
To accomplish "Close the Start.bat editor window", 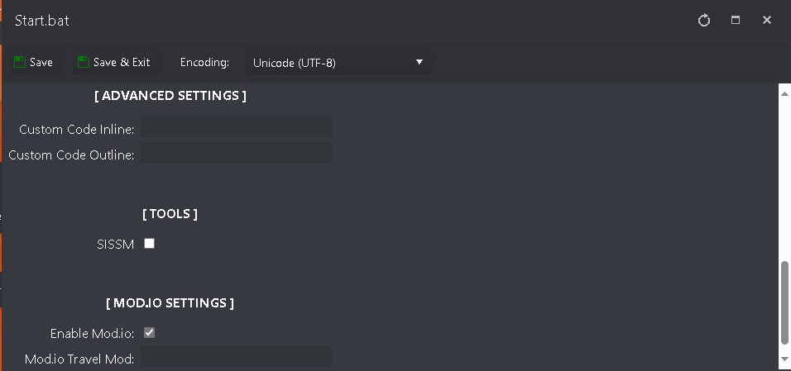I will [x=767, y=20].
